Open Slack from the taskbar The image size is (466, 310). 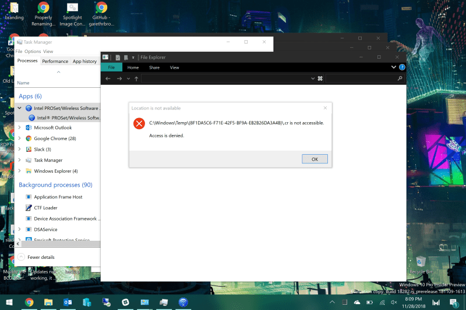tap(125, 302)
